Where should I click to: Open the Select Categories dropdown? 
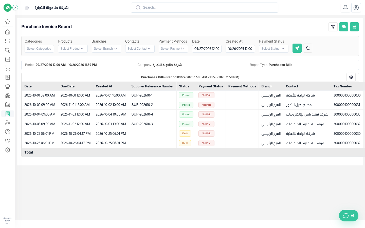[x=39, y=49]
